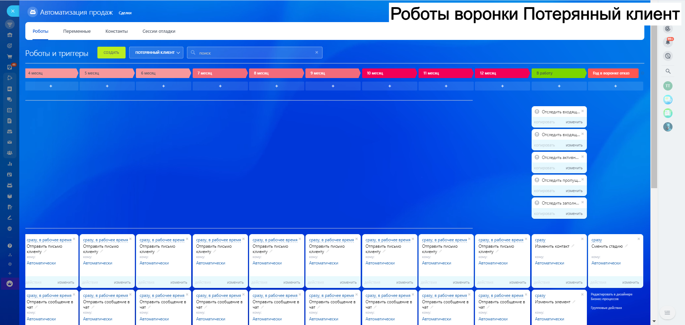Switch to the Роботы tab
The image size is (685, 325).
(x=41, y=31)
